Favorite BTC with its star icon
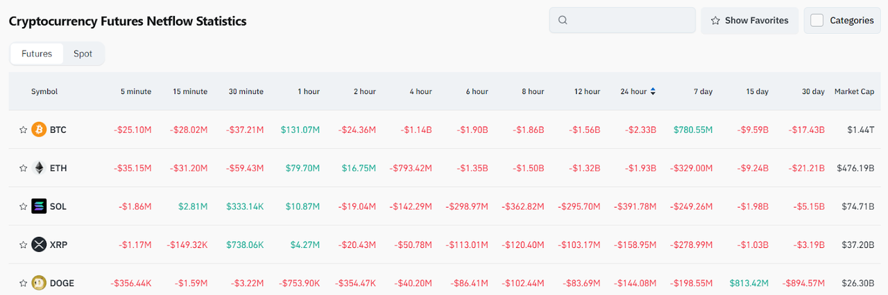 [23, 129]
